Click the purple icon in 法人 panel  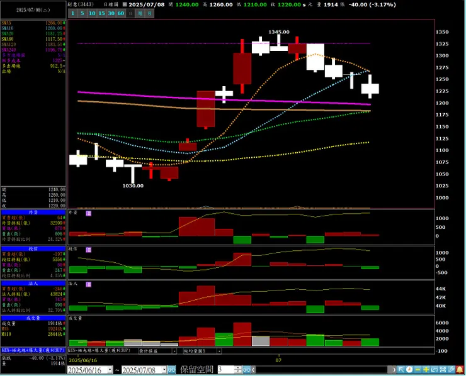point(89,285)
